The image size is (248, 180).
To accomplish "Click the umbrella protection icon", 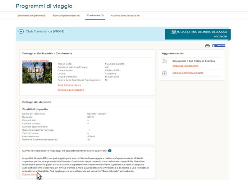I will pyautogui.click(x=164, y=61).
